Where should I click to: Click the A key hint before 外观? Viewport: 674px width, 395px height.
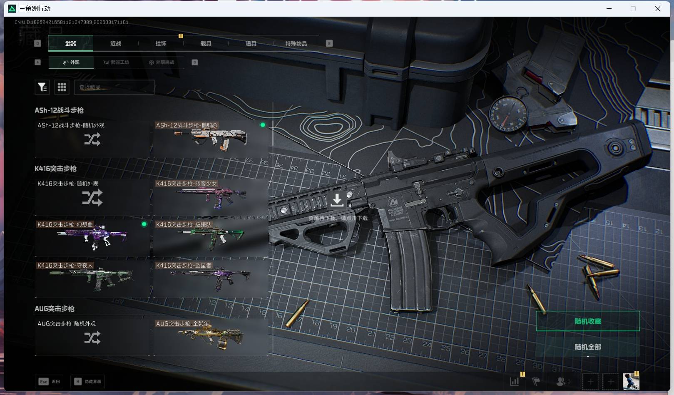38,62
